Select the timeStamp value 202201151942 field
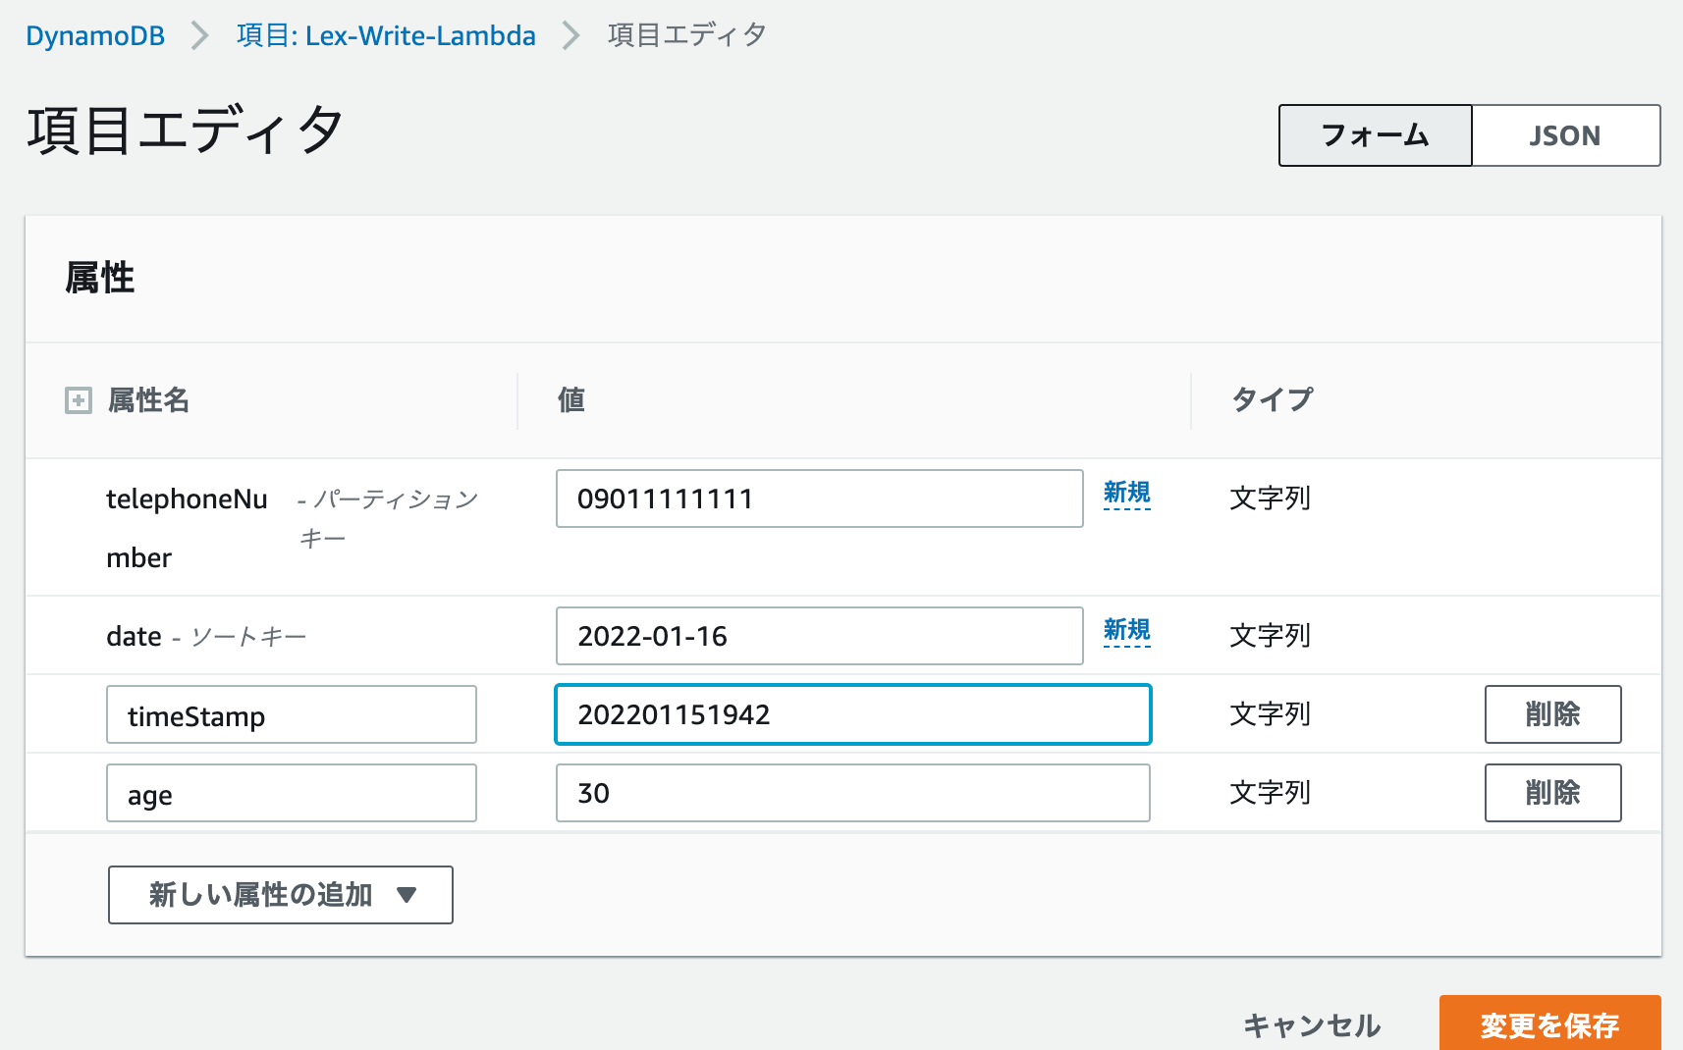The height and width of the screenshot is (1050, 1683). 852,714
